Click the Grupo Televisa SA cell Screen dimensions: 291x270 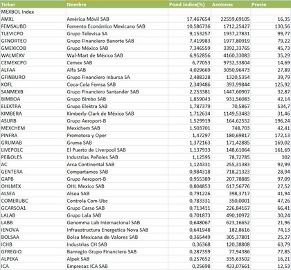tap(117, 33)
